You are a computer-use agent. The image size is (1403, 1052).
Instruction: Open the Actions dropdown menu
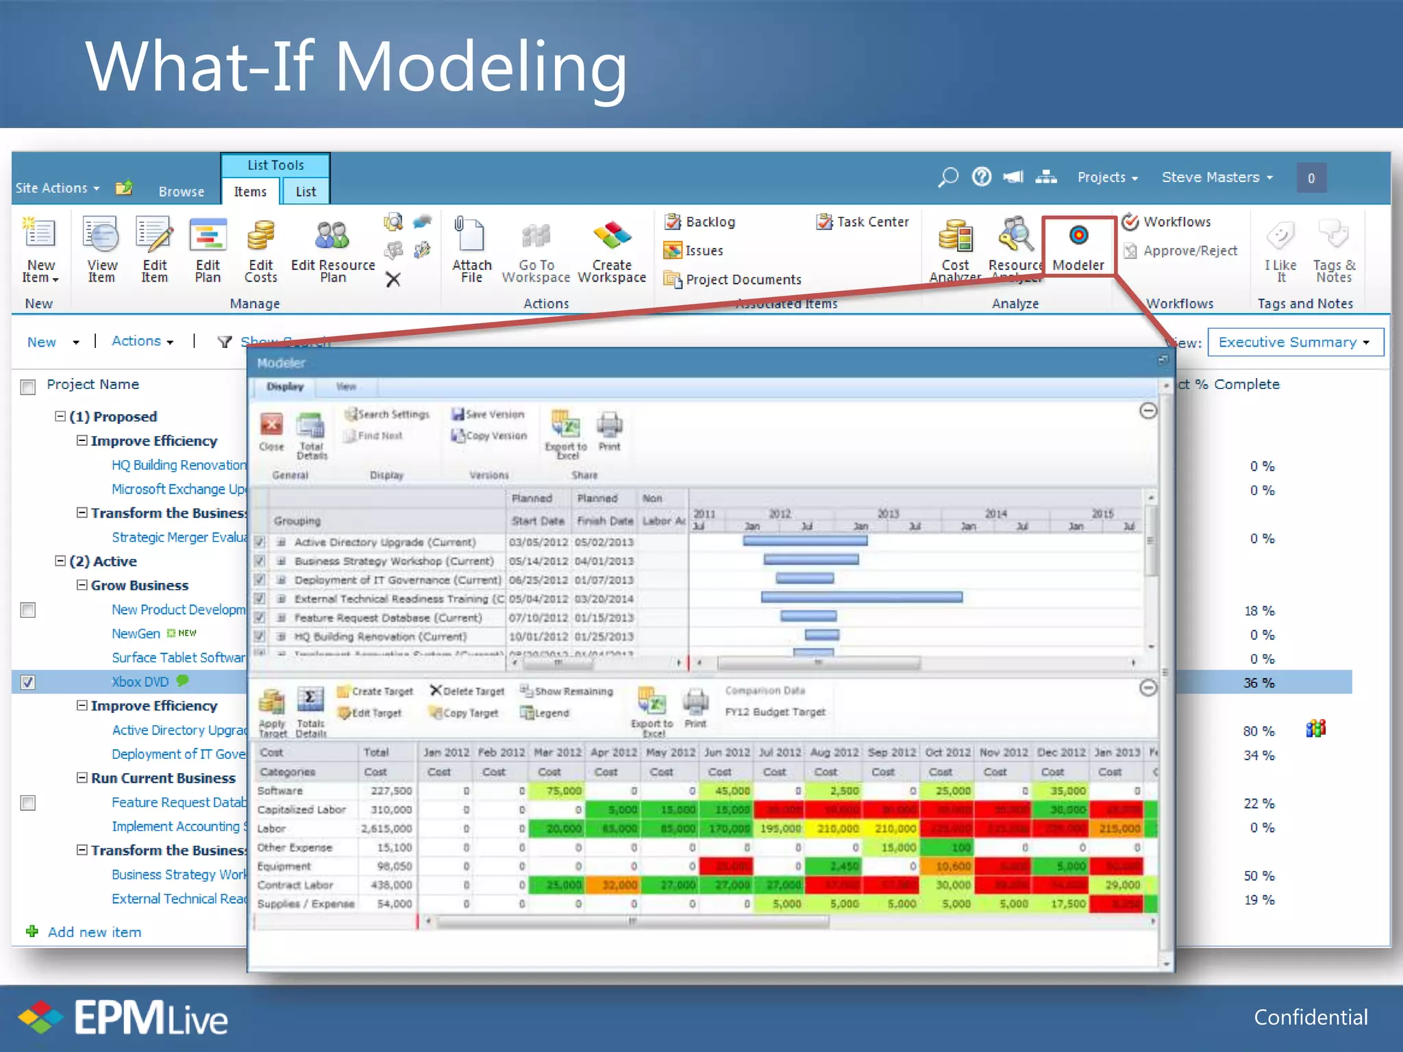tap(142, 341)
